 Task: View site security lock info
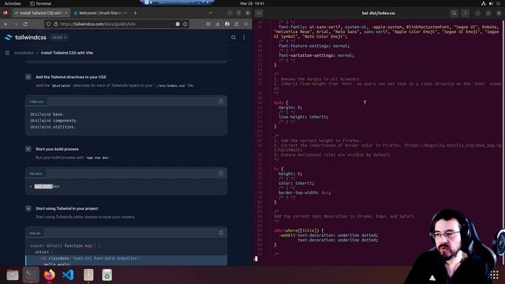point(56,24)
